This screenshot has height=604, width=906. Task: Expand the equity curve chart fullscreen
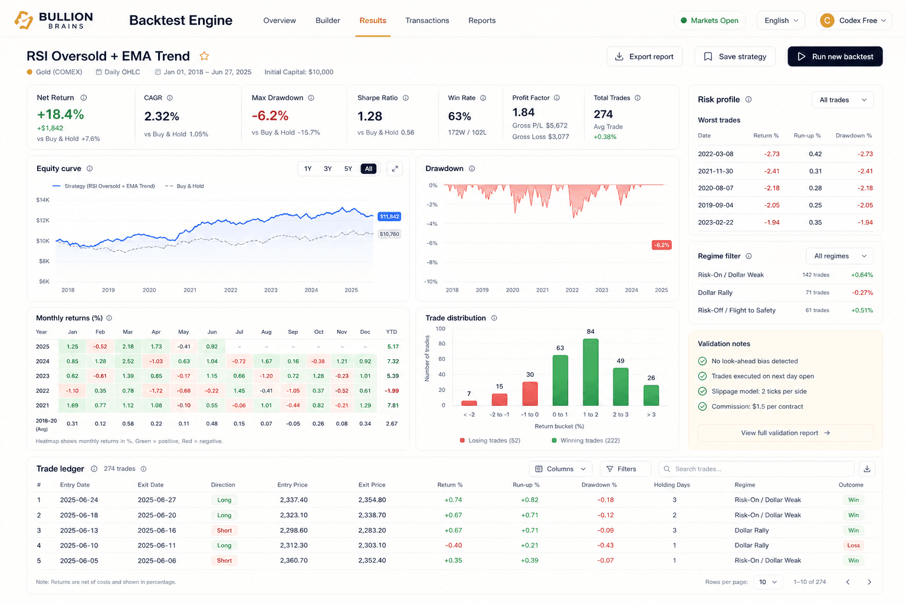click(395, 169)
